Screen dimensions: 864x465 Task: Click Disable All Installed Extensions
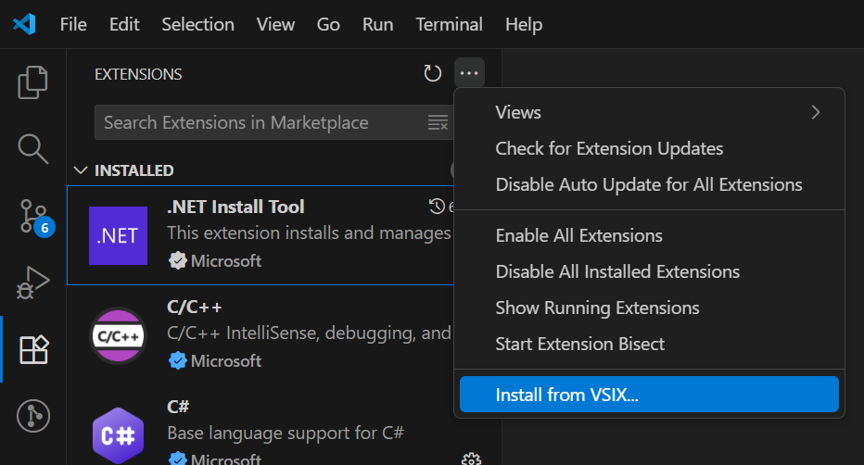[x=617, y=271]
